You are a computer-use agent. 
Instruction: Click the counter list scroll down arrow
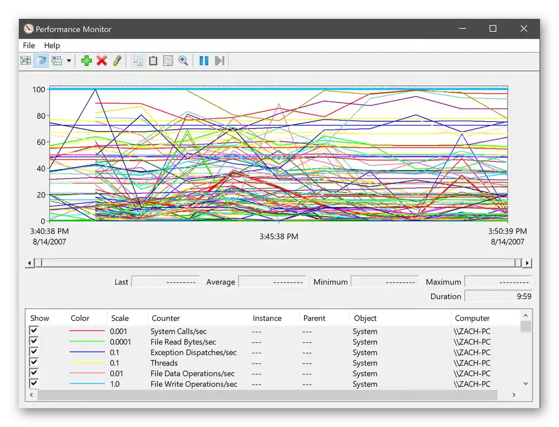pos(525,383)
